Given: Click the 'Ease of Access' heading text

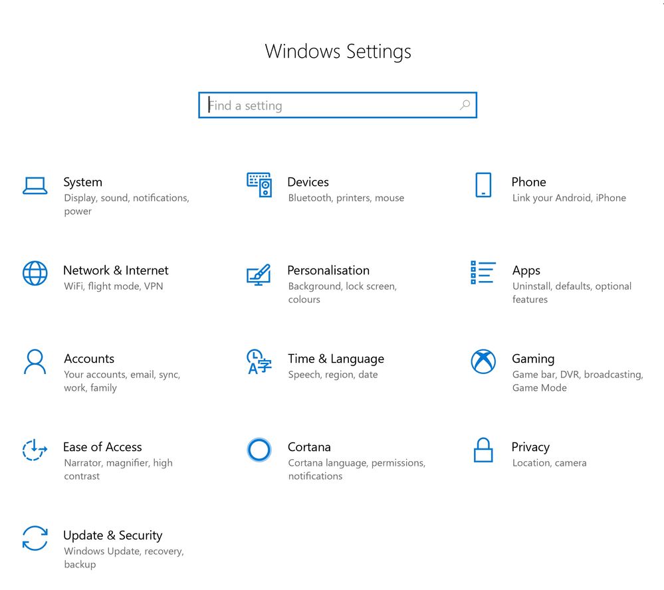Looking at the screenshot, I should point(102,447).
